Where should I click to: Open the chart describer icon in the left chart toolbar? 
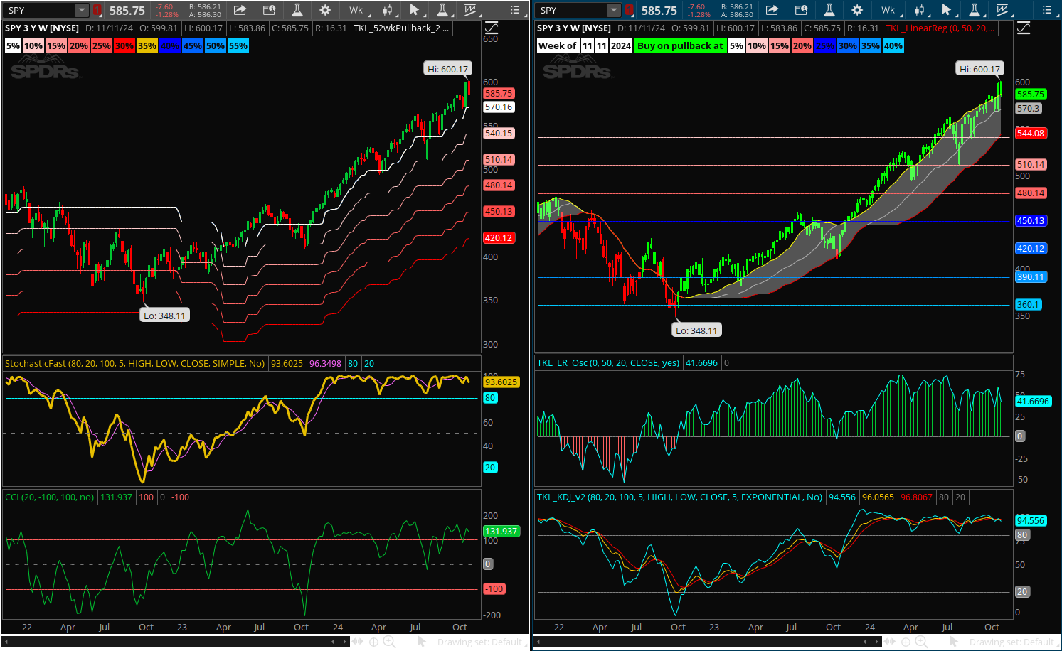point(269,10)
